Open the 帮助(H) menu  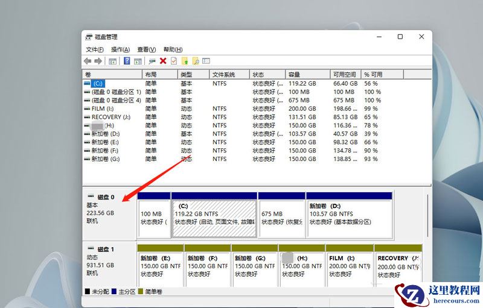click(173, 49)
